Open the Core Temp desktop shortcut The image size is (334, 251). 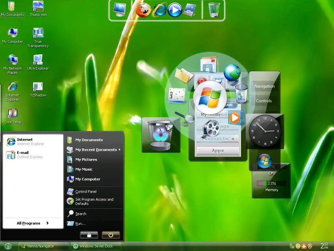(13, 116)
